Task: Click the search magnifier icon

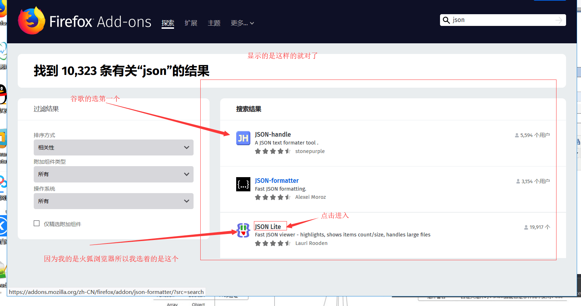Action: pos(446,20)
